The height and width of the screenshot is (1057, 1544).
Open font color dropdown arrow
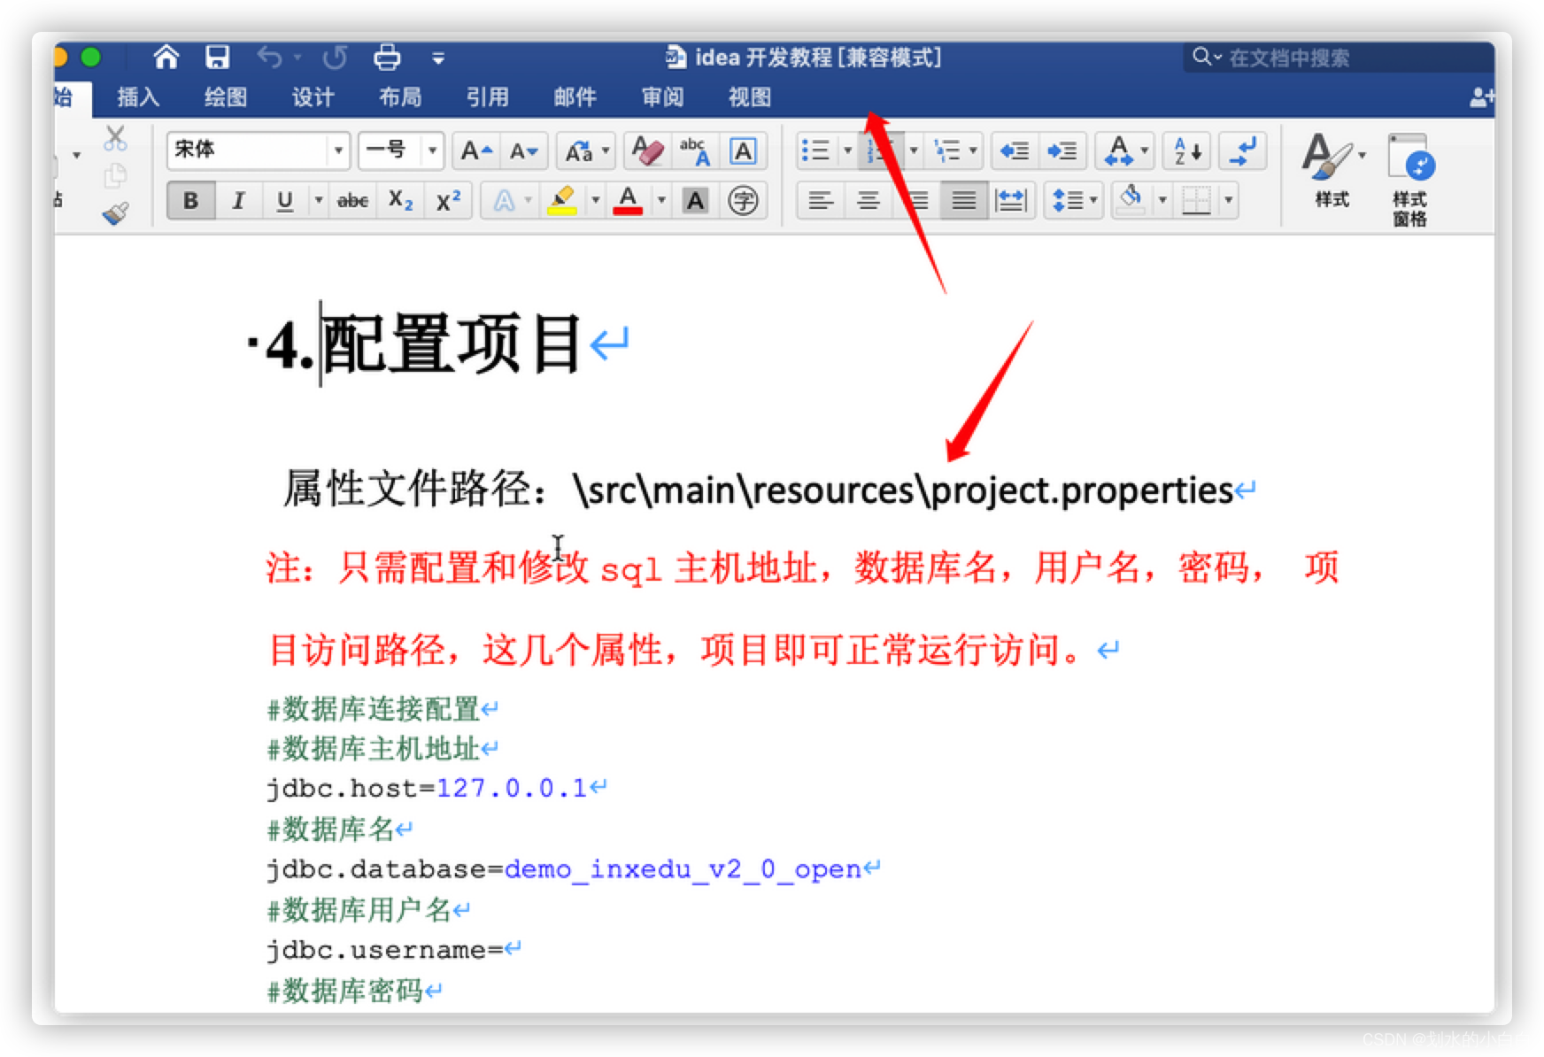pos(660,201)
